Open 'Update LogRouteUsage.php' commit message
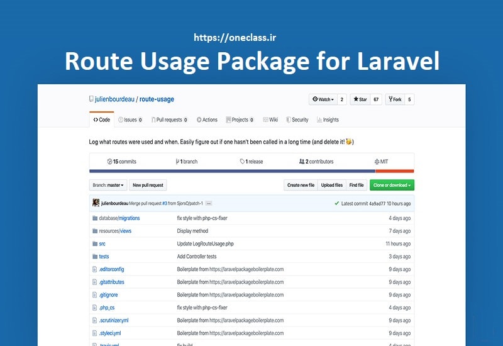This screenshot has height=346, width=503. point(206,244)
